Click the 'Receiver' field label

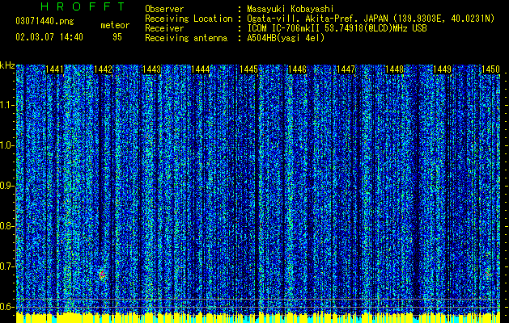[x=164, y=28]
